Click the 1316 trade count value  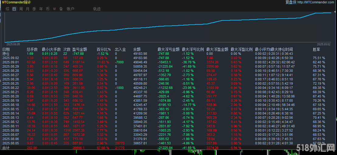[x=67, y=130]
